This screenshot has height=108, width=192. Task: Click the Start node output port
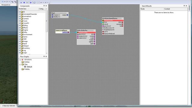67,15
